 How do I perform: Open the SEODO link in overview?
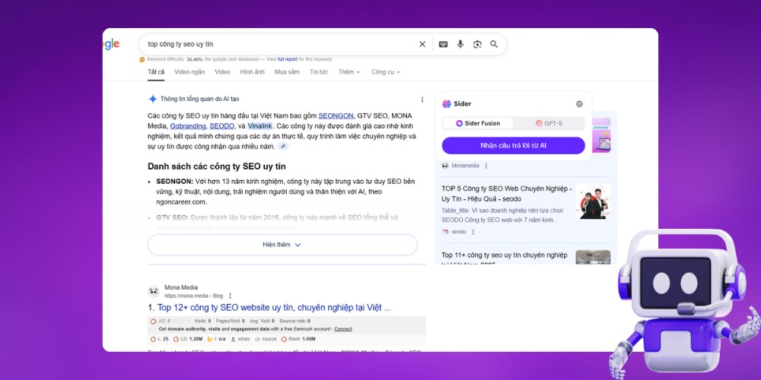pos(221,126)
